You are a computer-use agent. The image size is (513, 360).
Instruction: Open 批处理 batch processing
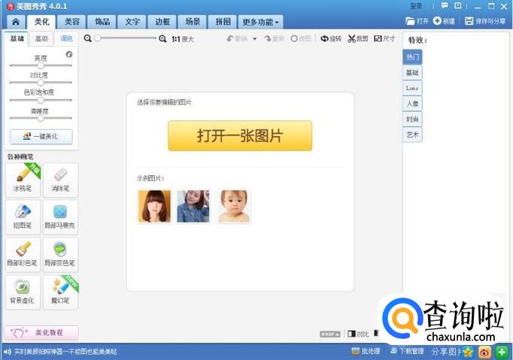(366, 351)
